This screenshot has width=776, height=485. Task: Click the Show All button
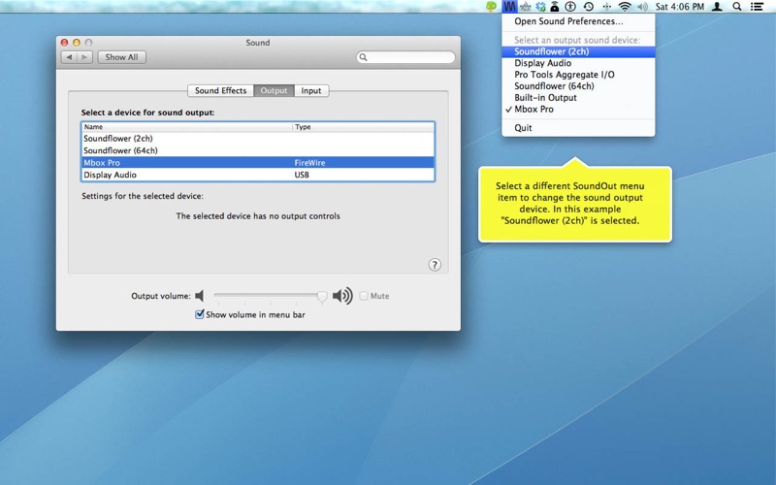pos(122,57)
